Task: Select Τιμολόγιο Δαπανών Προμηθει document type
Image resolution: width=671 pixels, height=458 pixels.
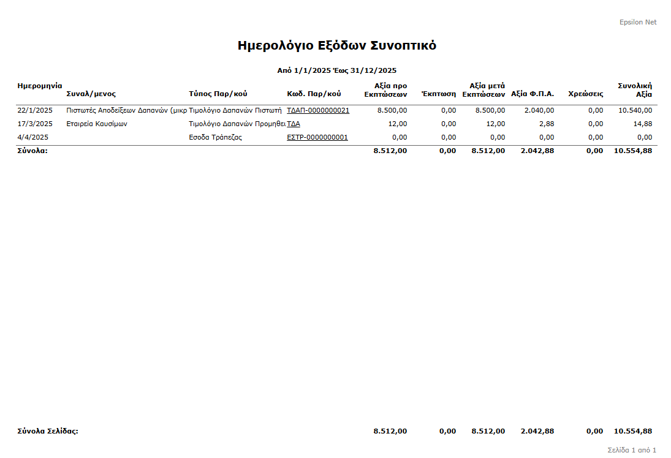Action: [x=237, y=124]
